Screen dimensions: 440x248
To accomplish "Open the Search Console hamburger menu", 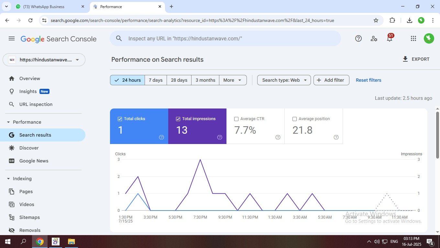I will pyautogui.click(x=12, y=39).
